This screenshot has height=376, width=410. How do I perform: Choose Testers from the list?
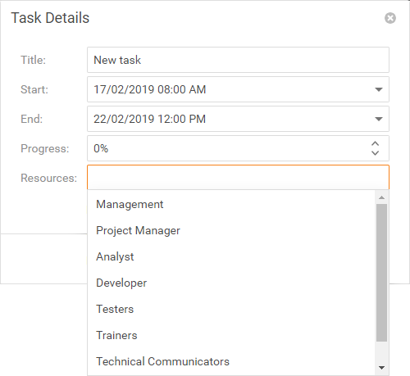231,309
